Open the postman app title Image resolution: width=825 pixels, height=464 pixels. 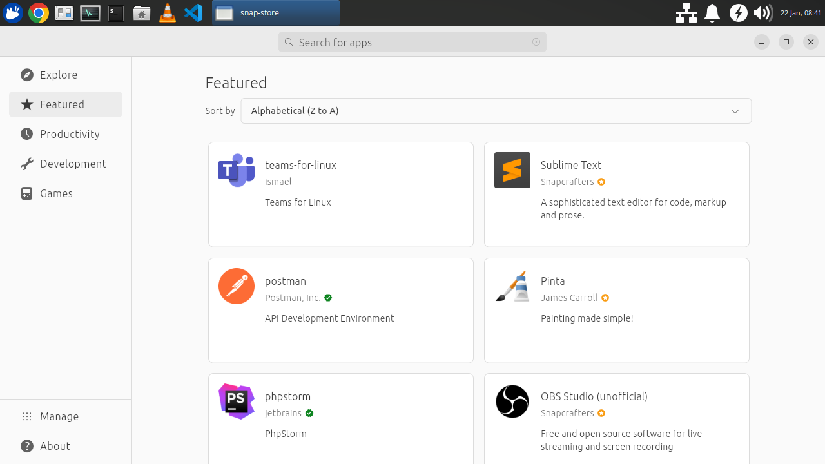pos(286,281)
